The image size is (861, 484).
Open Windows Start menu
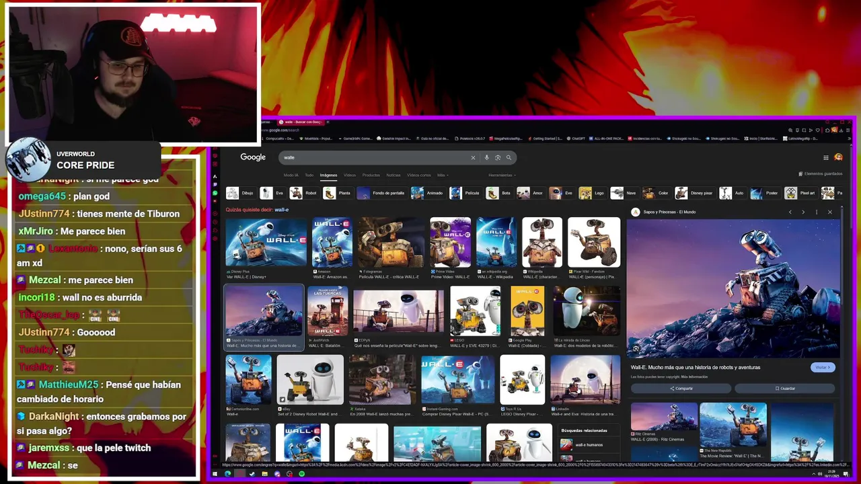point(216,474)
